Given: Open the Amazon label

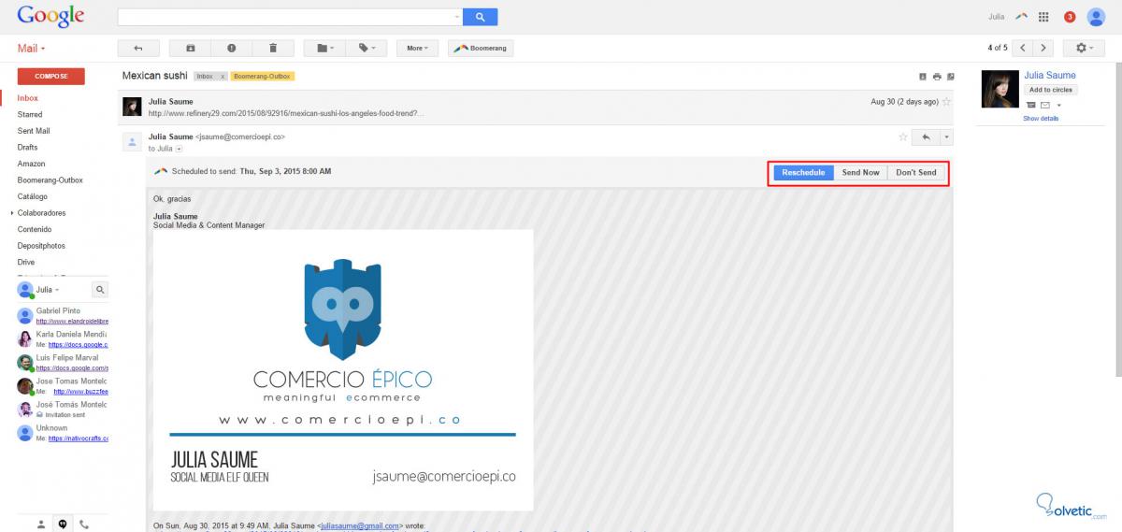Looking at the screenshot, I should pos(31,164).
